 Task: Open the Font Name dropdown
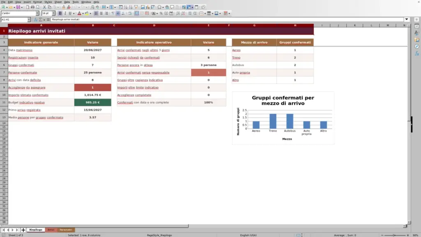tap(37, 14)
